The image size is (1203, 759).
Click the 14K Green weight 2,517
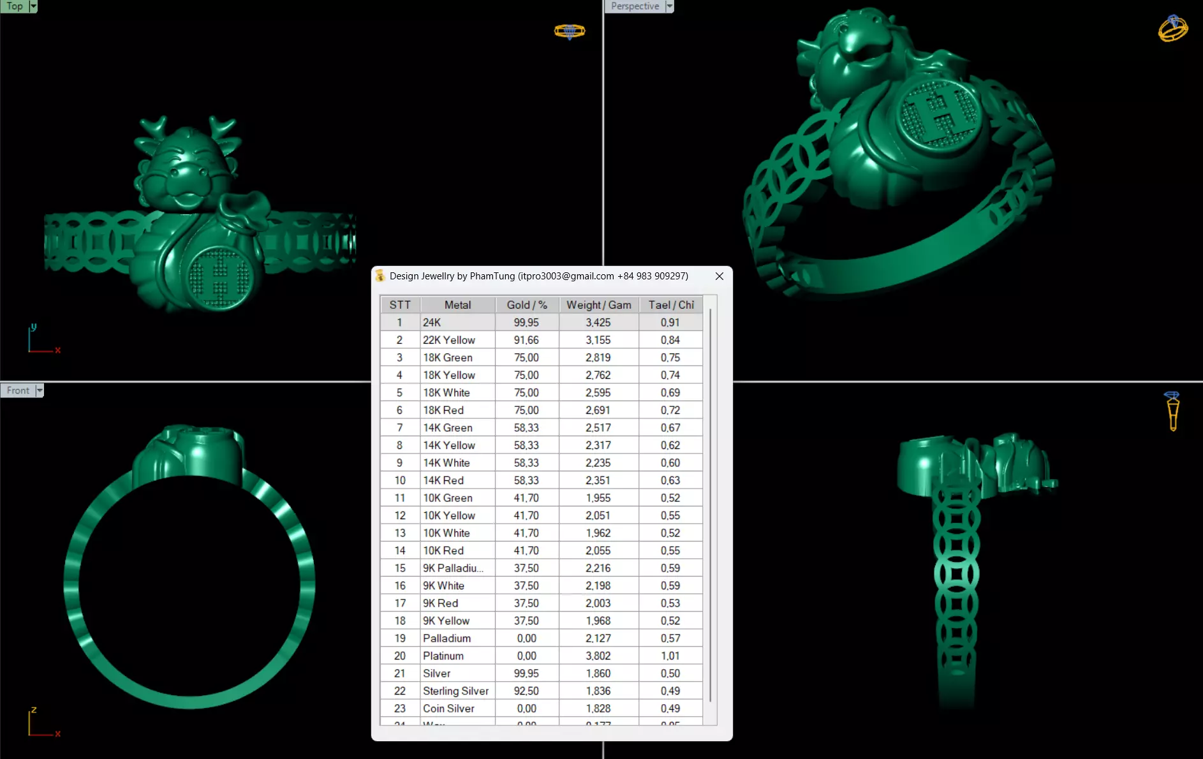598,428
